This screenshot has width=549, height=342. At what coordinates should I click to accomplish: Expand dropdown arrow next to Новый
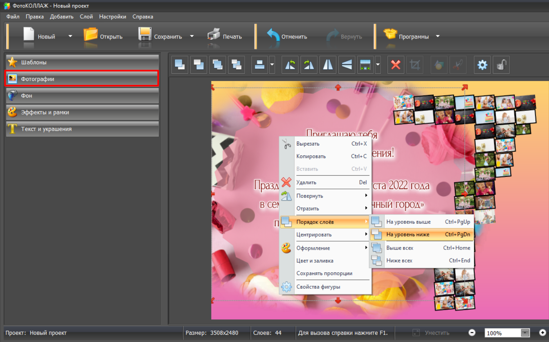pyautogui.click(x=70, y=36)
